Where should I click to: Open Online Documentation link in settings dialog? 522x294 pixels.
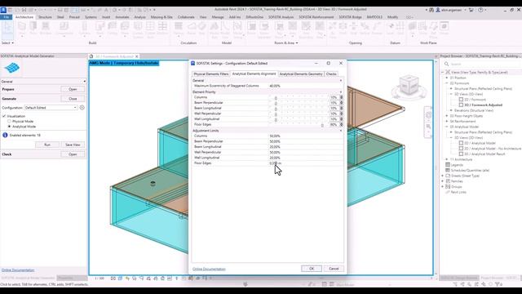pos(209,269)
